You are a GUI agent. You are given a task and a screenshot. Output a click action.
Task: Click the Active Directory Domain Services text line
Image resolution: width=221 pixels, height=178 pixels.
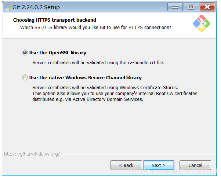click(87, 99)
